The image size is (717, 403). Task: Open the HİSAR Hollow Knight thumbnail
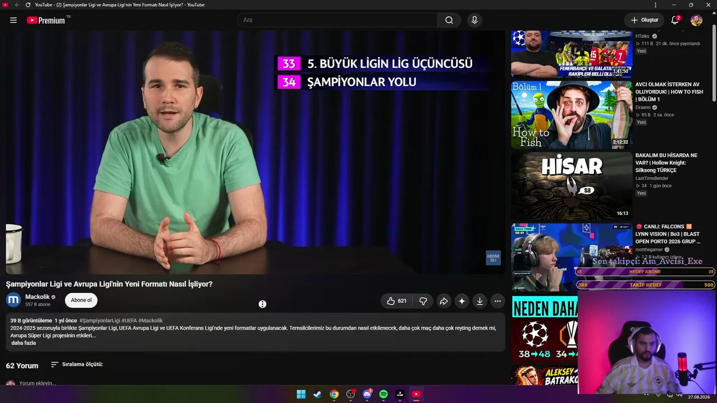coord(571,186)
